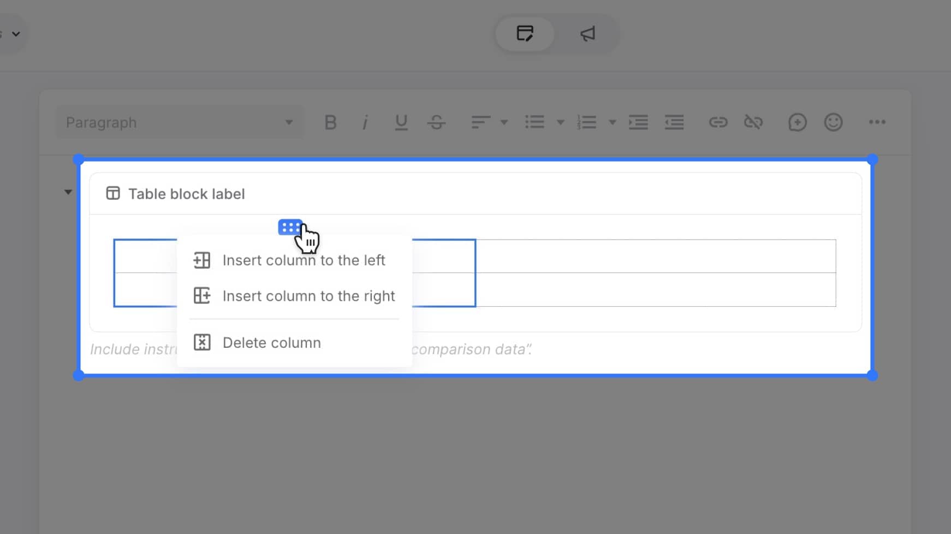The width and height of the screenshot is (951, 534).
Task: Toggle italic formatting
Action: (x=365, y=122)
